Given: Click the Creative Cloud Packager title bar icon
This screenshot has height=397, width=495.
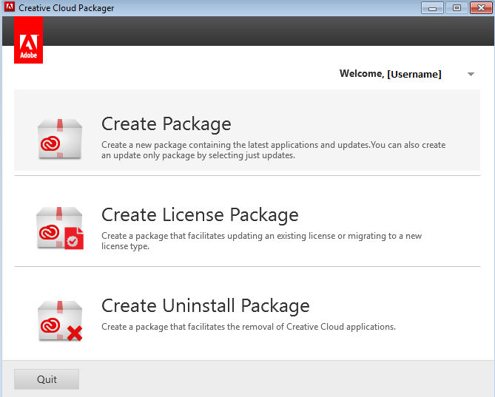Looking at the screenshot, I should click(10, 7).
